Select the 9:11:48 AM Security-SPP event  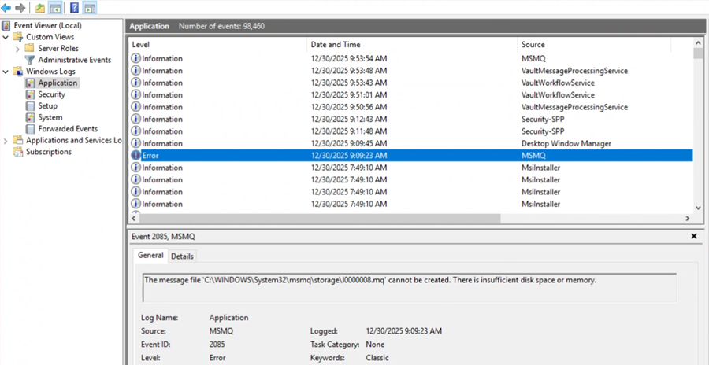pos(411,131)
